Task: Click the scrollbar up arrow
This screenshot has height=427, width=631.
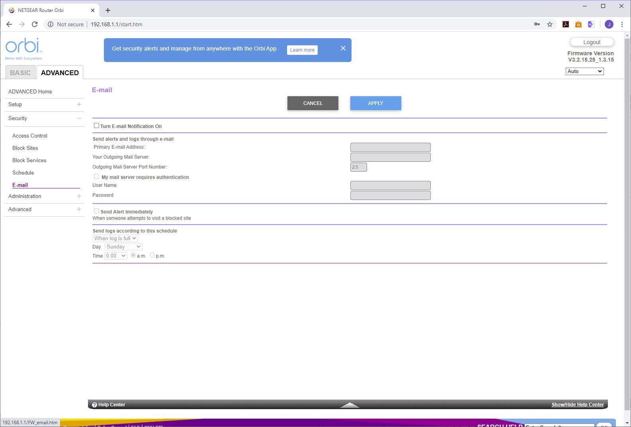Action: point(627,35)
